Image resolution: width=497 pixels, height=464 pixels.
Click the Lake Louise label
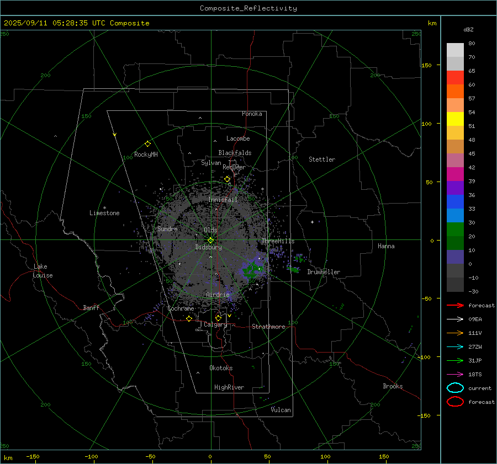43,271
